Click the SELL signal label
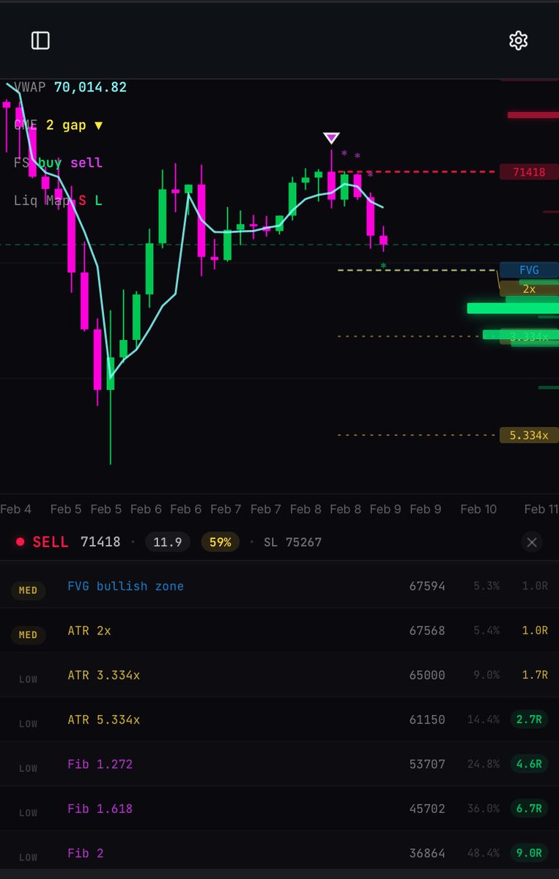The height and width of the screenshot is (879, 559). click(51, 542)
